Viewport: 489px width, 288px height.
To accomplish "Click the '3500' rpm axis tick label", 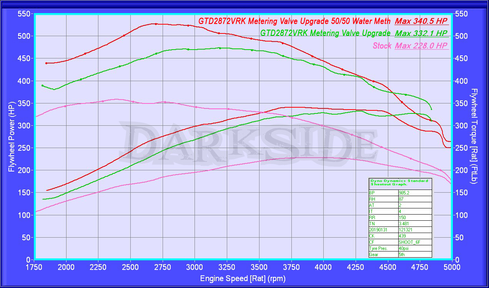I will [259, 268].
